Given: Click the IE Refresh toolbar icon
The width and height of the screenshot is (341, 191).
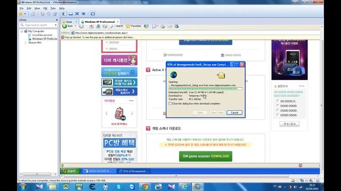Looking at the screenshot, I should 98,26.
